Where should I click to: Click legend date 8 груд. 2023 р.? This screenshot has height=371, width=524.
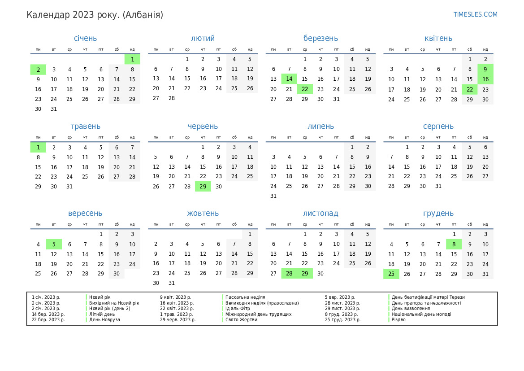coord(341,314)
